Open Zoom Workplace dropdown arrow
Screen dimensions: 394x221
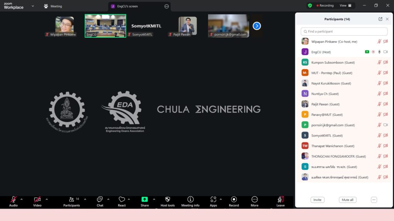coord(33,6)
